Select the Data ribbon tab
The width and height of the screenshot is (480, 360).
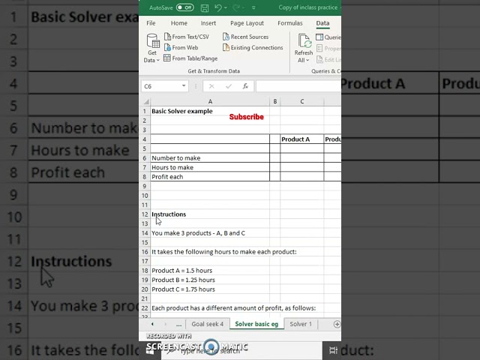322,23
